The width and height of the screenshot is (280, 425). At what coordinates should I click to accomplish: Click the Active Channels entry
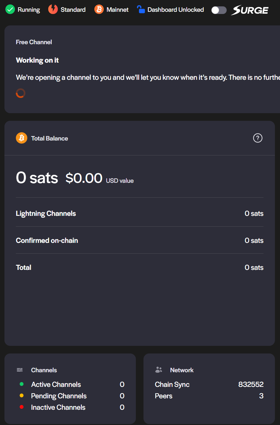[x=56, y=385]
